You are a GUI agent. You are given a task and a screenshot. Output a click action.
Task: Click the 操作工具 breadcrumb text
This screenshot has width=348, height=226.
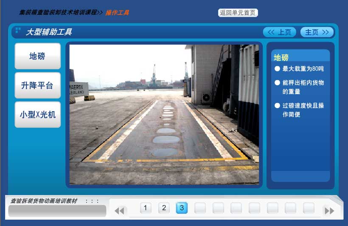coord(117,13)
